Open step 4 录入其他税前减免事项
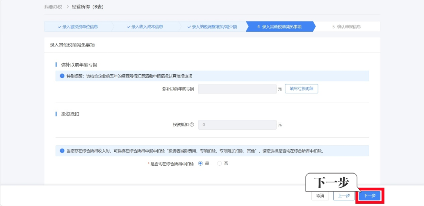Viewport: 424px width, 206px height. pyautogui.click(x=279, y=27)
